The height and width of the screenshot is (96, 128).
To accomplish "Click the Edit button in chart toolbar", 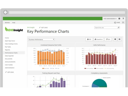I will click(x=108, y=39).
